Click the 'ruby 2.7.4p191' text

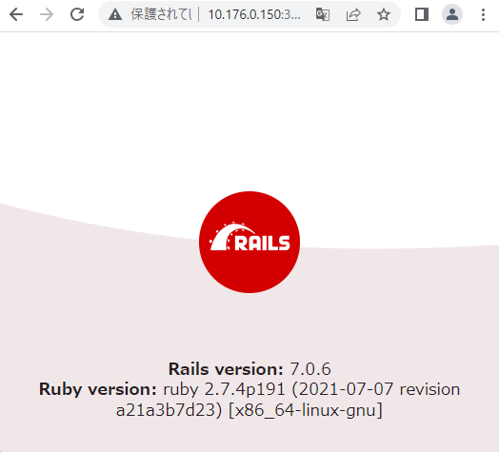tap(224, 389)
